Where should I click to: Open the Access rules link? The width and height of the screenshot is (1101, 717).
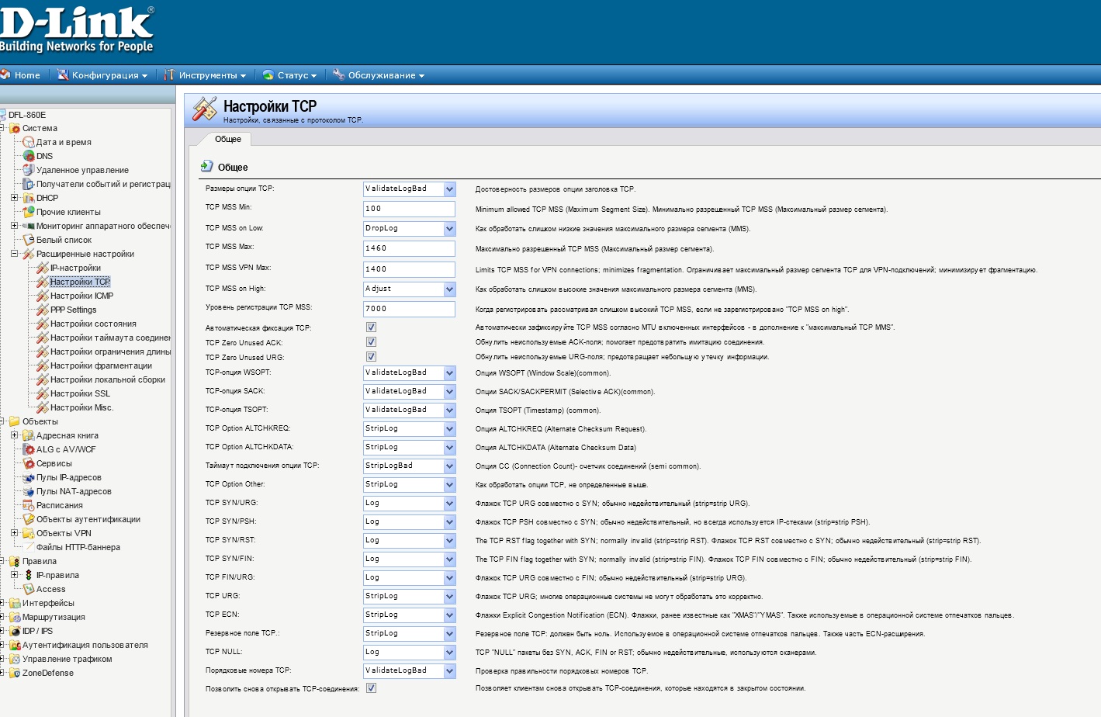(x=50, y=589)
